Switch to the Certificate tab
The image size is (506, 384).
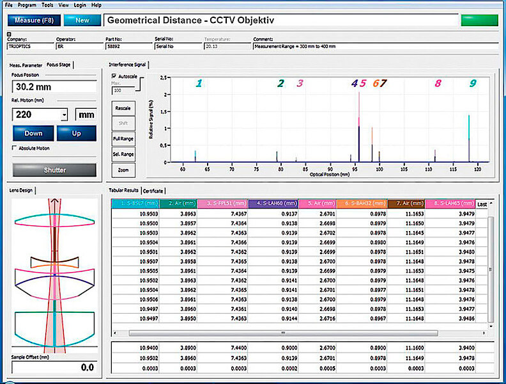tap(153, 191)
